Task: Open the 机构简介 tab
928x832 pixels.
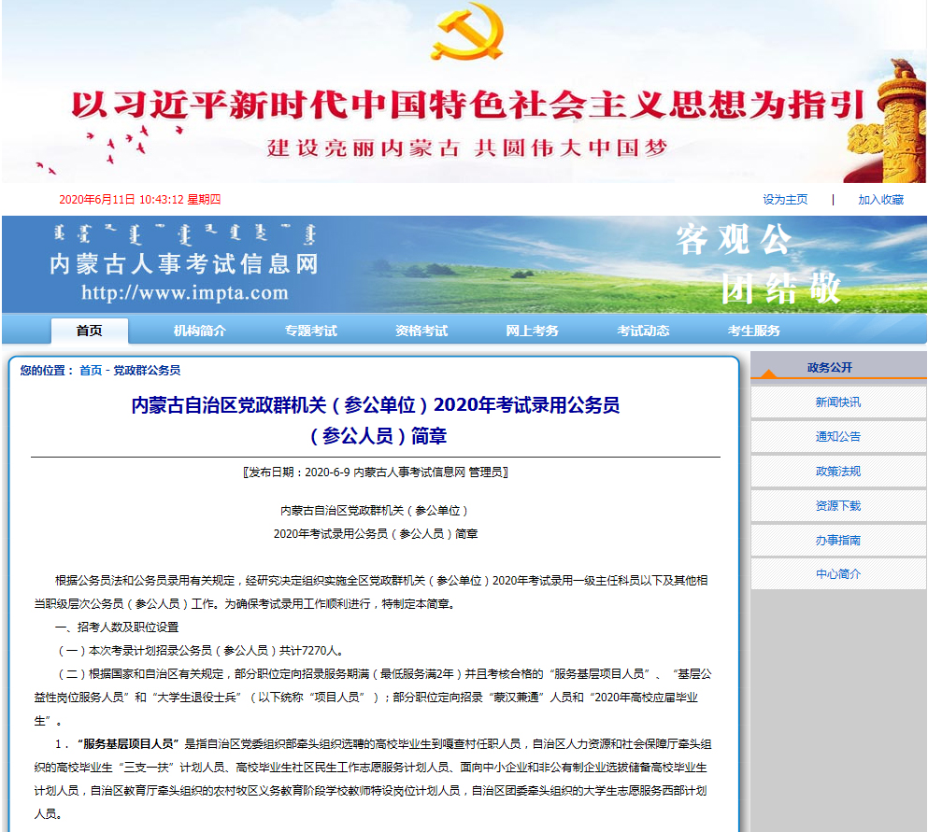Action: pos(199,331)
